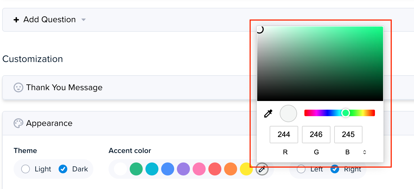Pick the purple accent color swatch

(x=183, y=169)
